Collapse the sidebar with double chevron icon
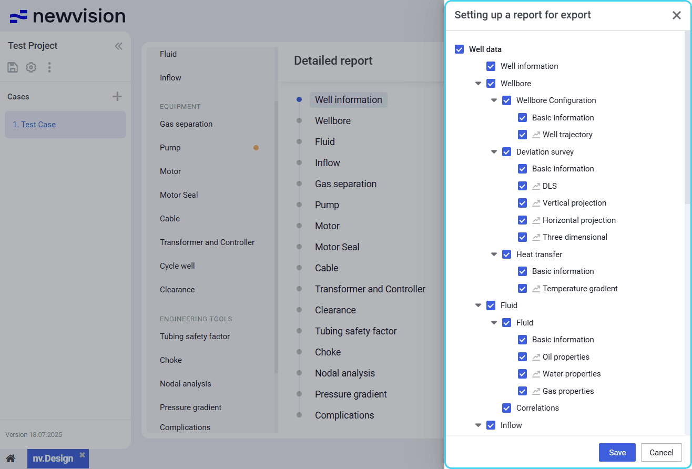The image size is (692, 469). point(118,46)
